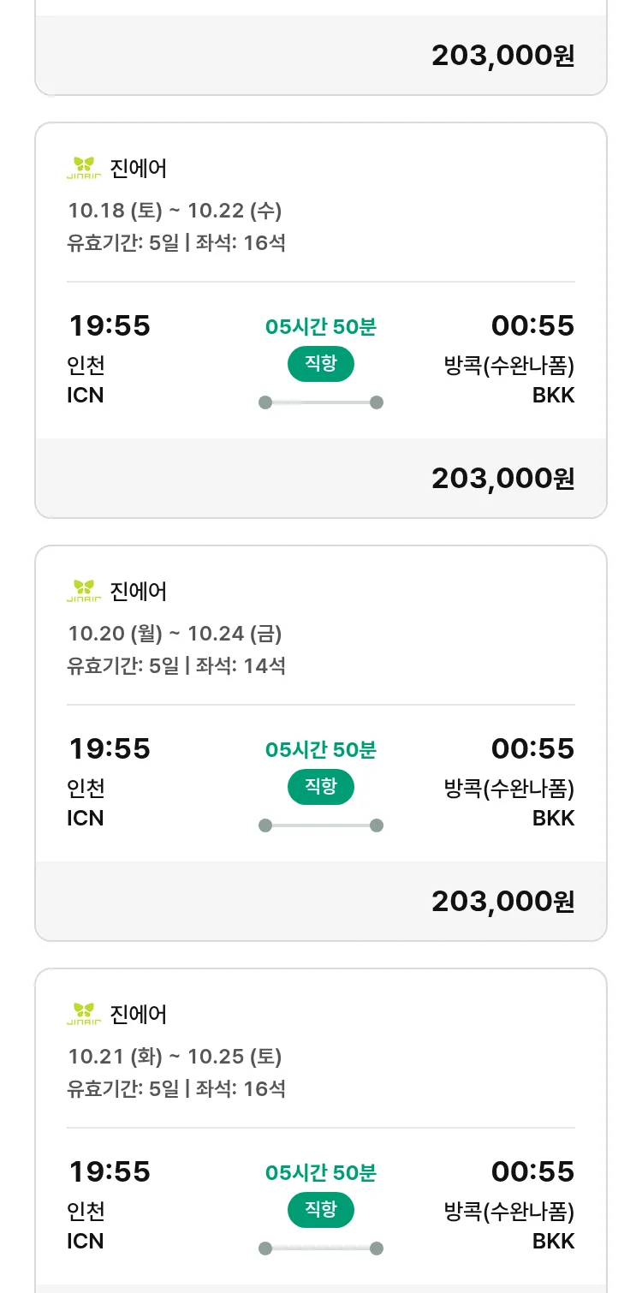The width and height of the screenshot is (642, 1293).
Task: Open the 10.18 (토) ~ 10.22 (수) date range
Action: (175, 210)
